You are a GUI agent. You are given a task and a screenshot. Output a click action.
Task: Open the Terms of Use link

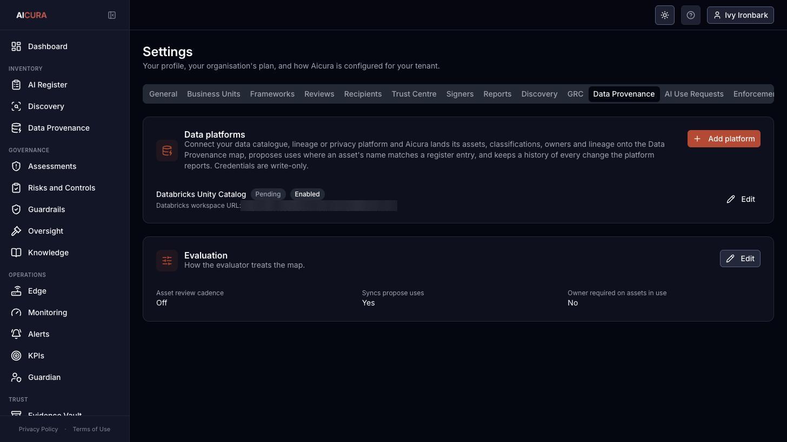pyautogui.click(x=91, y=429)
